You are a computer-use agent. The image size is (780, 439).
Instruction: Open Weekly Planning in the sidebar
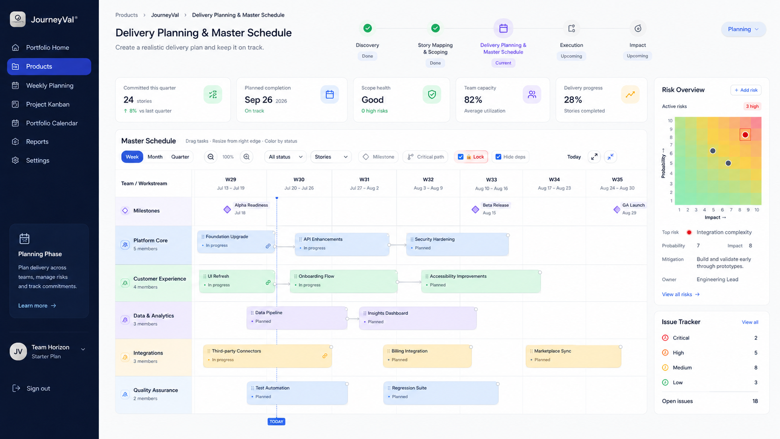point(49,85)
